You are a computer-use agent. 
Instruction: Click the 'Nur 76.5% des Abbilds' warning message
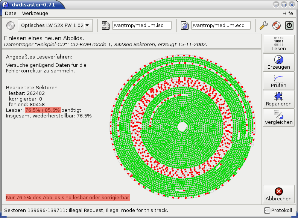(68, 197)
